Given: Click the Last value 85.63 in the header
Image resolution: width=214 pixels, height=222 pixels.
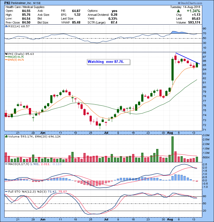Looking at the screenshot, I should point(196,18).
